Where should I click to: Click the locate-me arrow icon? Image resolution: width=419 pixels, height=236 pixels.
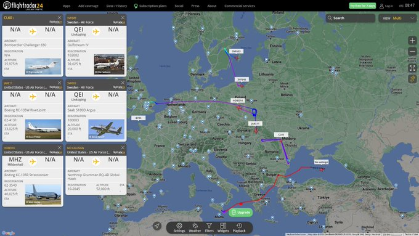157,226
